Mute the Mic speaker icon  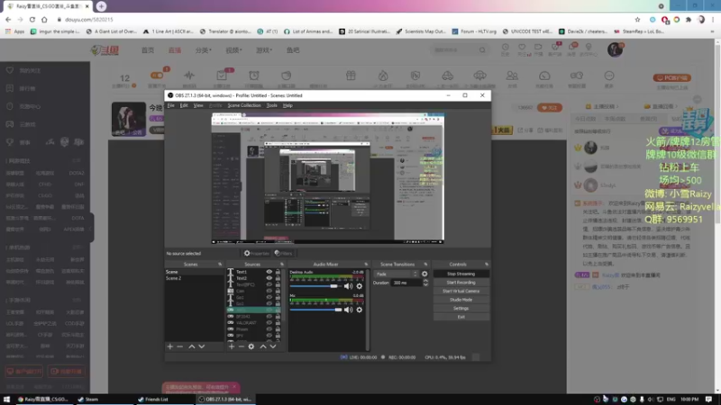349,310
